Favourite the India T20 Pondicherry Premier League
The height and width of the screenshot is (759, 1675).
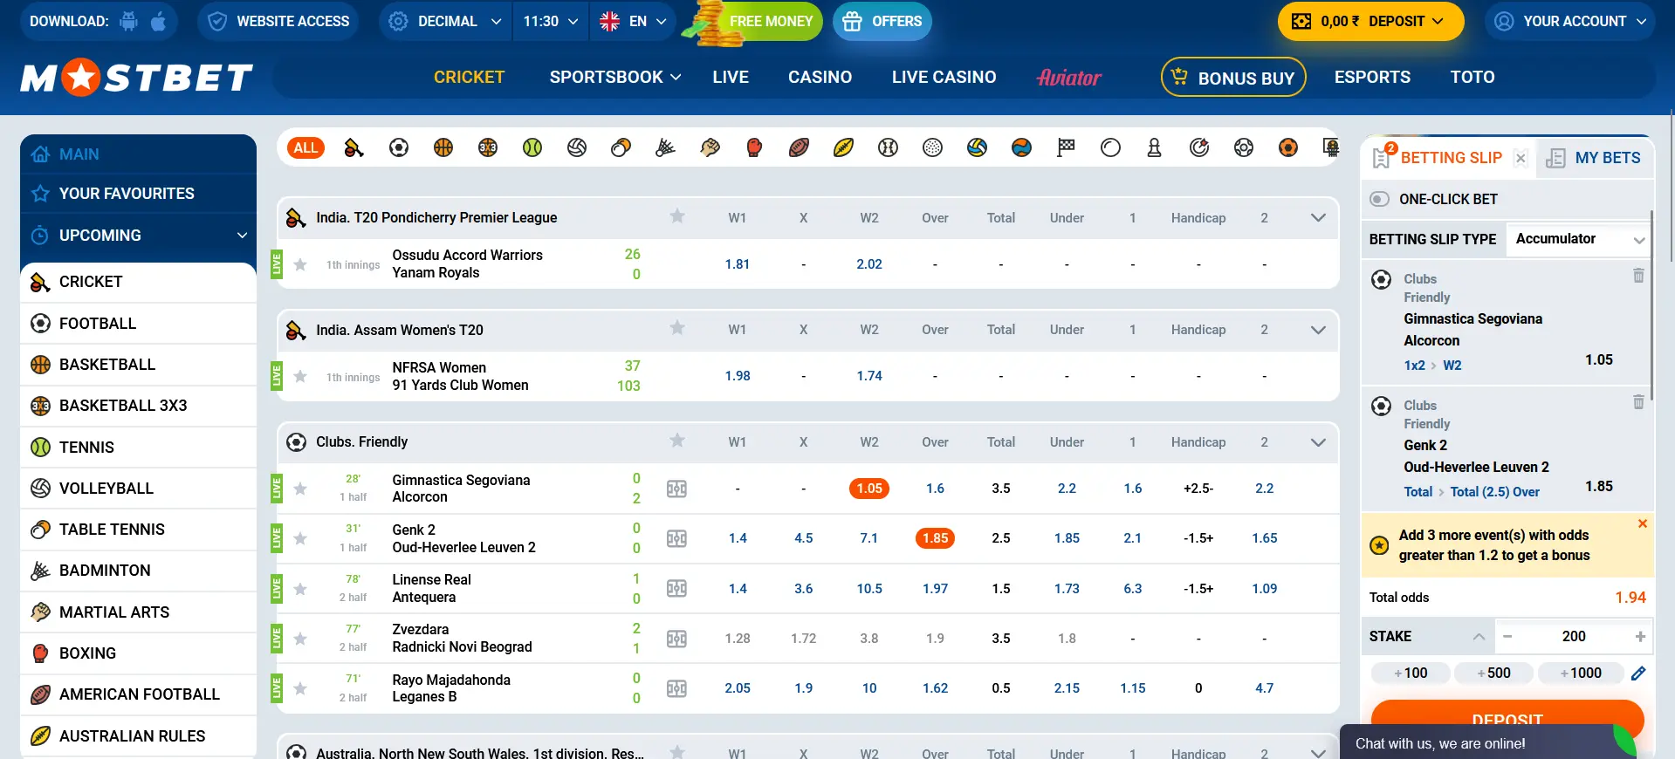pos(677,216)
